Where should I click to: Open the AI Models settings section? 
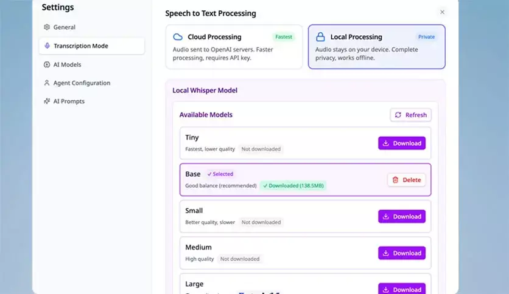(67, 64)
